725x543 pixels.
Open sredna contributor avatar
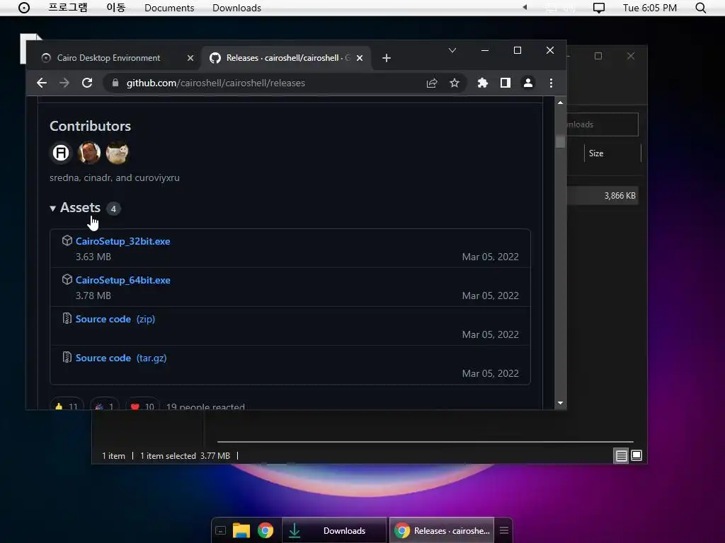pyautogui.click(x=61, y=153)
